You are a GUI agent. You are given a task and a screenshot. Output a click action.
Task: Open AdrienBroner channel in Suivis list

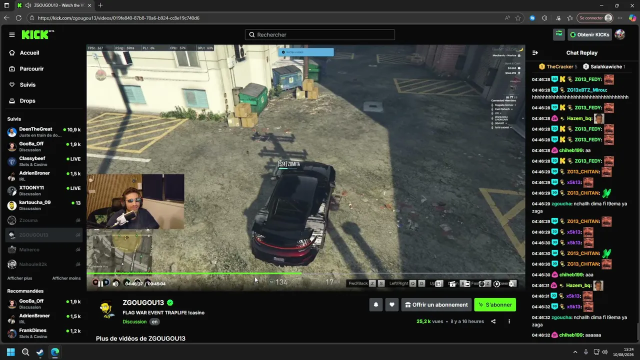44,176
